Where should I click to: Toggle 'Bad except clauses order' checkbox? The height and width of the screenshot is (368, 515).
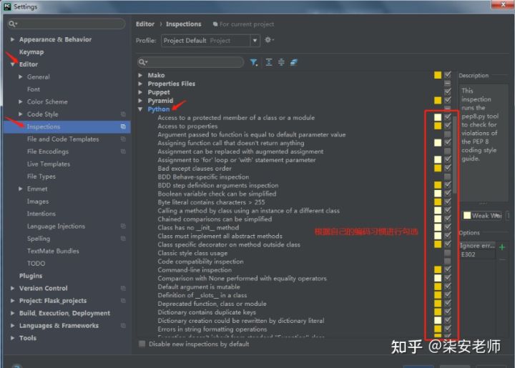point(447,168)
